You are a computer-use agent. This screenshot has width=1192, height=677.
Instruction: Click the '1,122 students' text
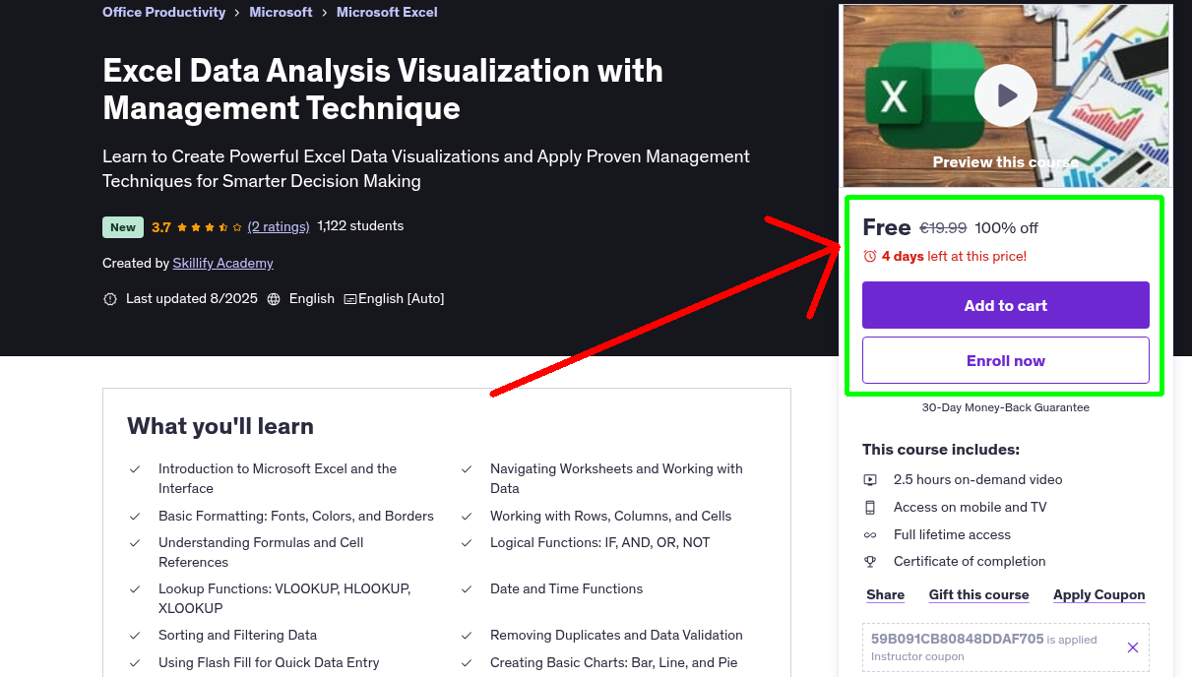tap(360, 226)
